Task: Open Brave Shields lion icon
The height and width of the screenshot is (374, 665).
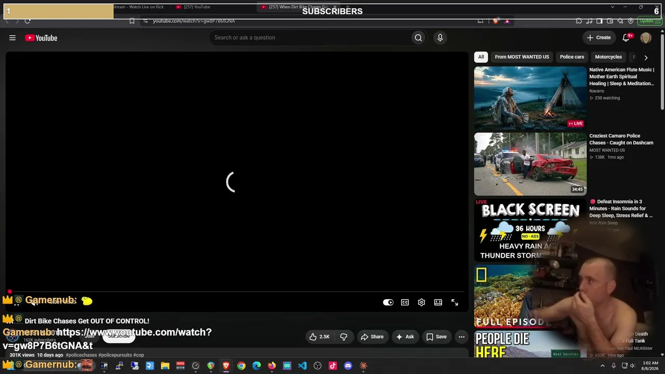Action: (496, 21)
